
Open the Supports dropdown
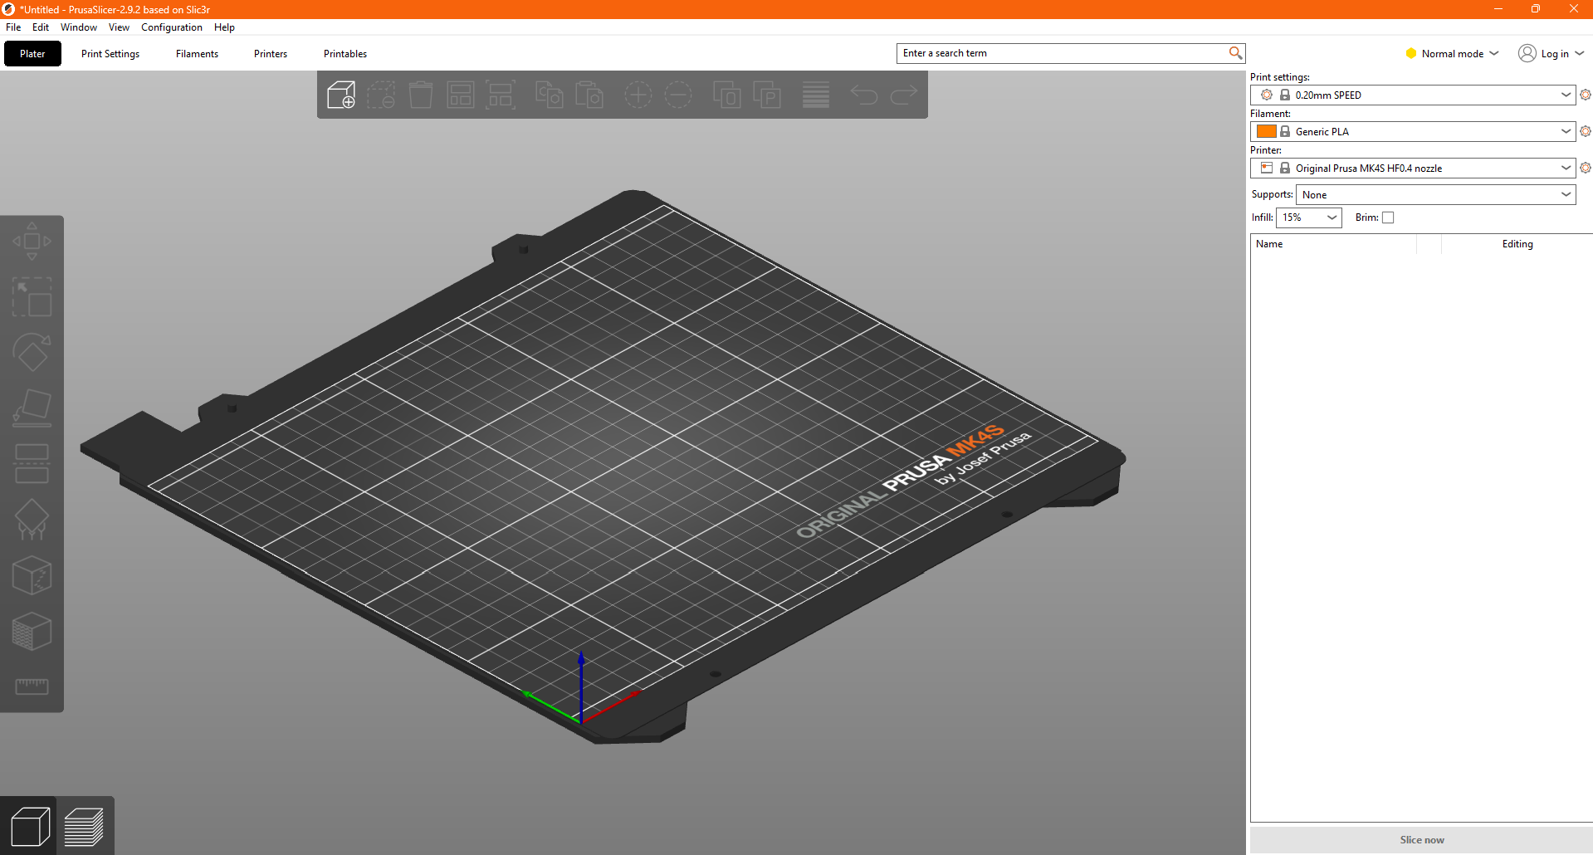coord(1435,194)
